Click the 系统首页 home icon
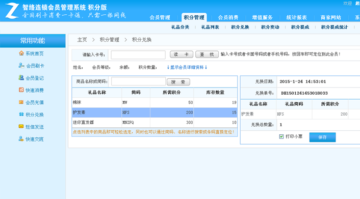 point(21,53)
